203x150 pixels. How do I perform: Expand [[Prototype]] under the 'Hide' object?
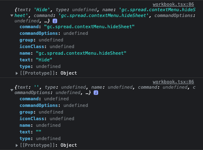click(17, 73)
